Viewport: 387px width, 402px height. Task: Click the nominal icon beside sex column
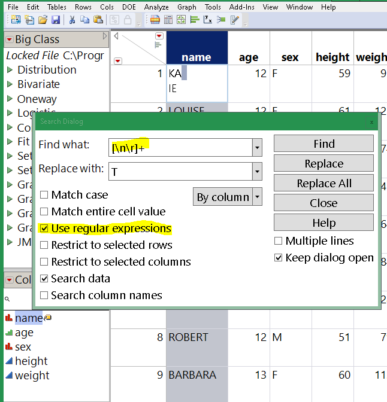tap(9, 346)
